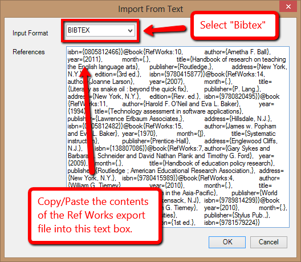Click "address={Hillsdale, N.J.}" in the references
The image size is (301, 262).
point(237,119)
